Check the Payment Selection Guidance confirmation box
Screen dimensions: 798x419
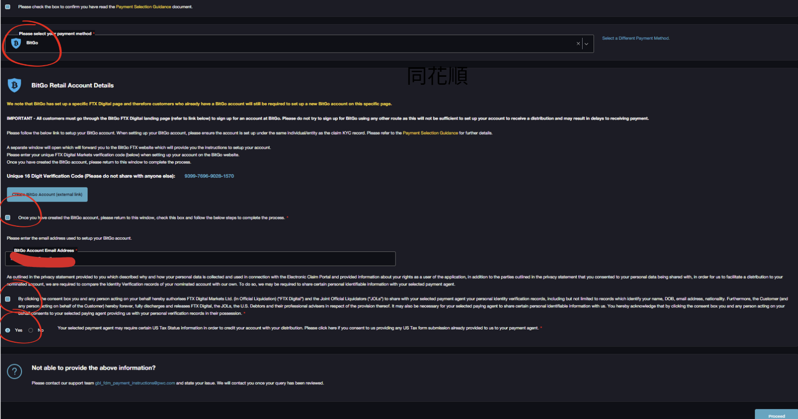click(x=8, y=7)
